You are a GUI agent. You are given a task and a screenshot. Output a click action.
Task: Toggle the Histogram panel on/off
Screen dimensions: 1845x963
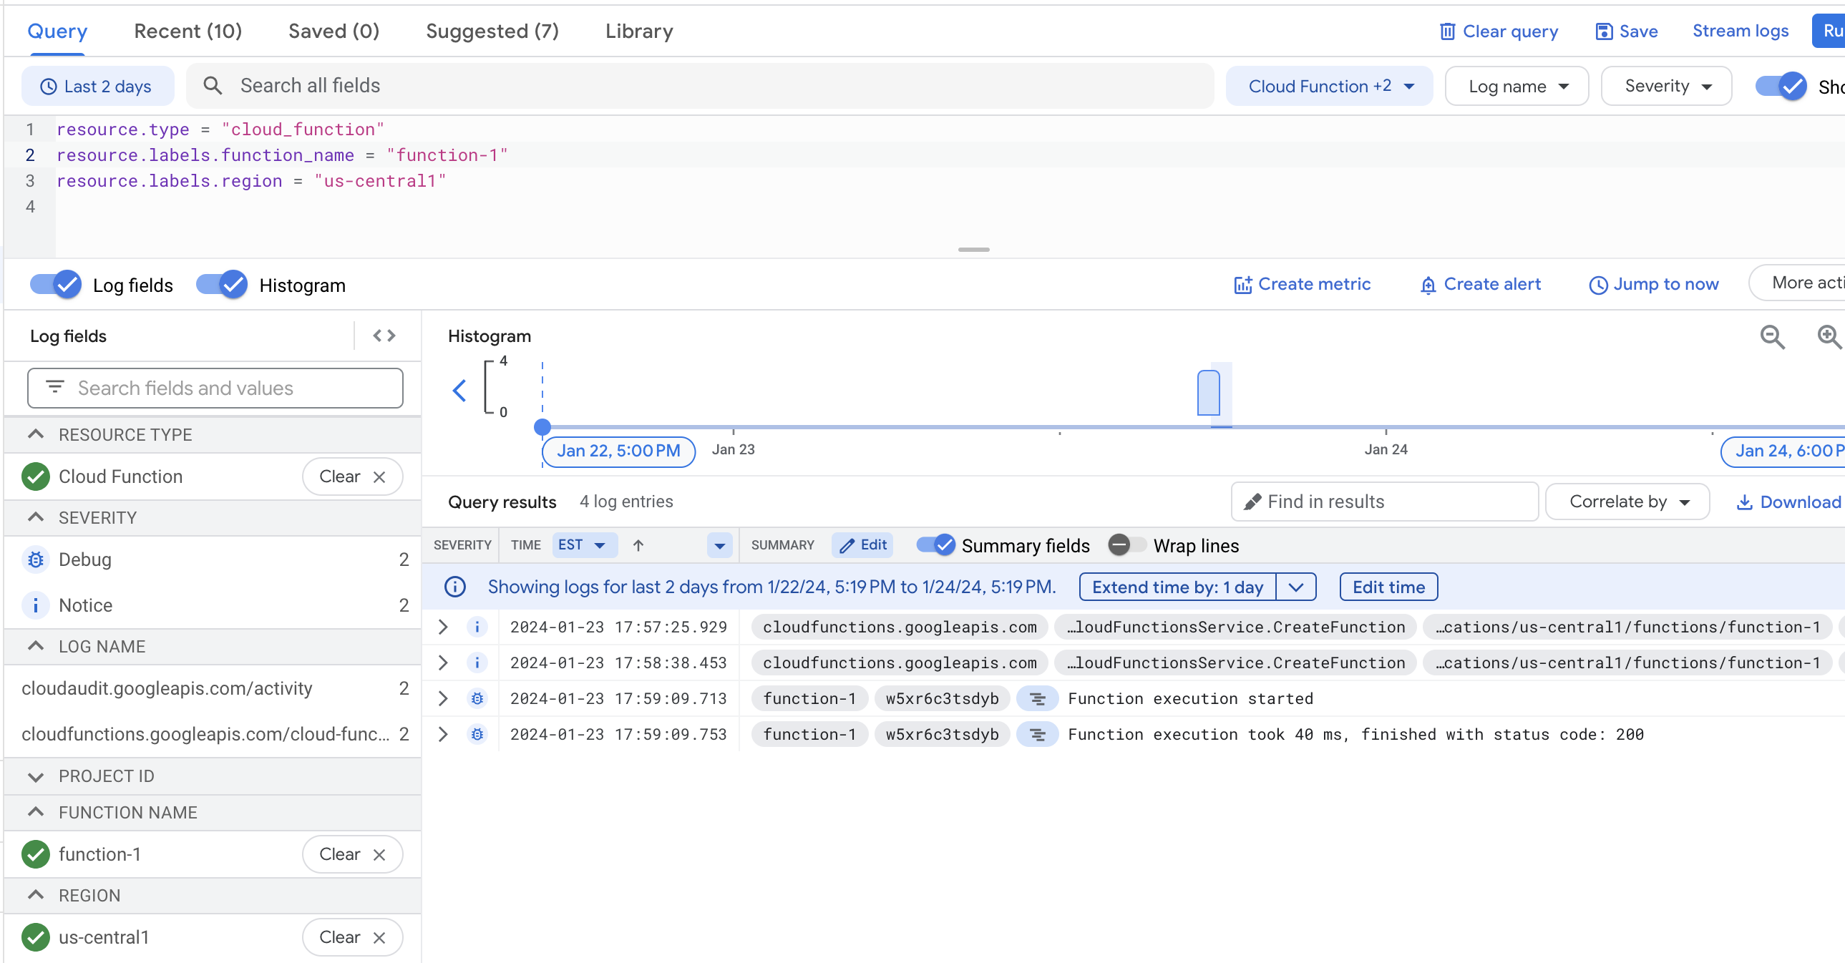tap(222, 285)
